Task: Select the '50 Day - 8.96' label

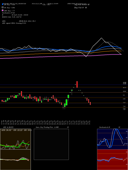Action: coord(9,8)
